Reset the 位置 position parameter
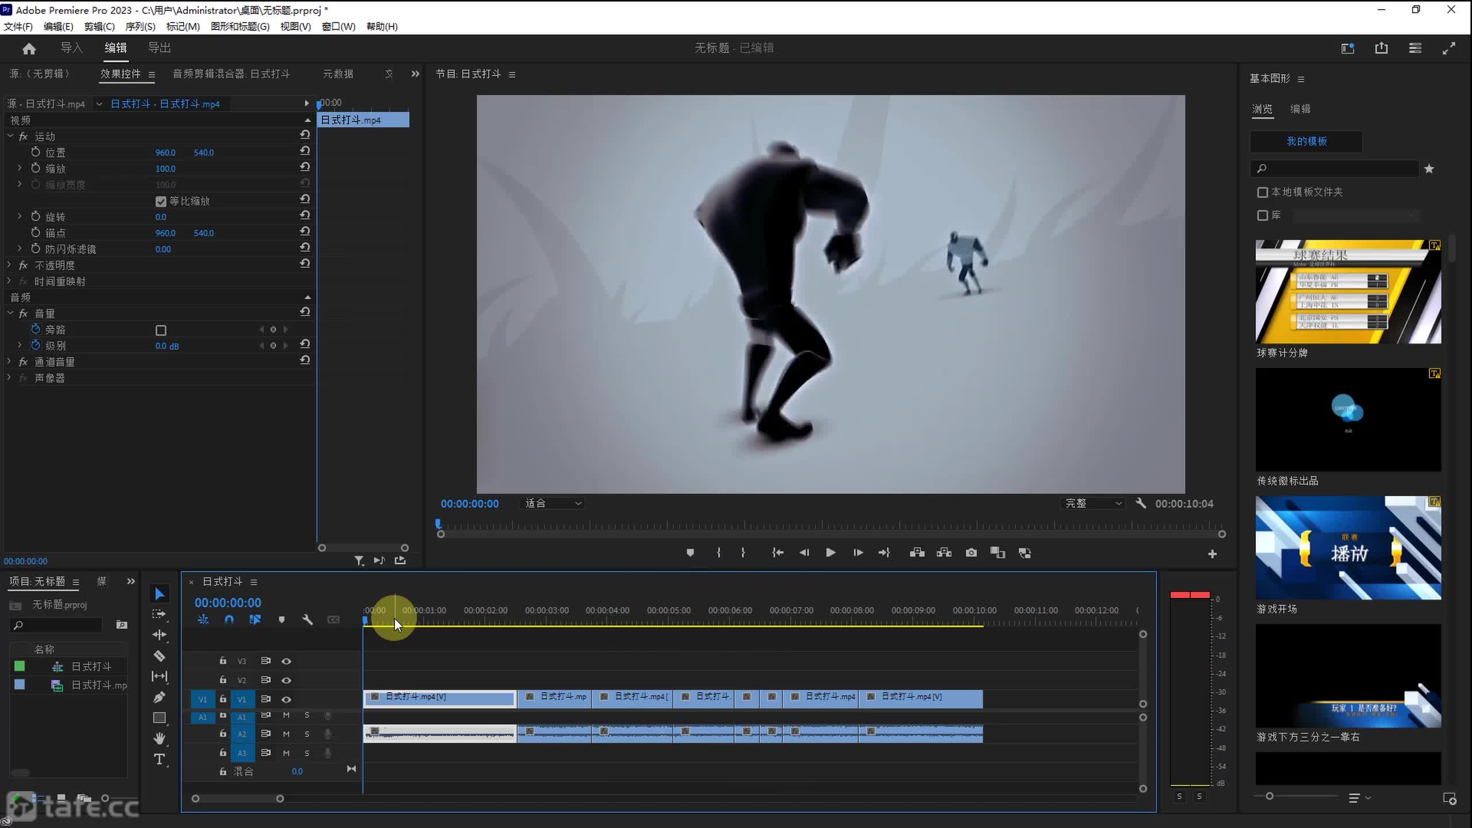The image size is (1472, 828). pyautogui.click(x=305, y=151)
